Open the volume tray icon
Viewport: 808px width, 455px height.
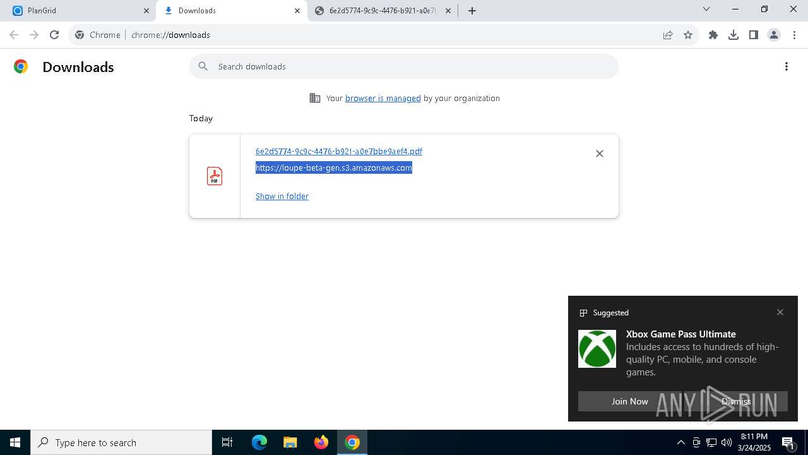726,442
